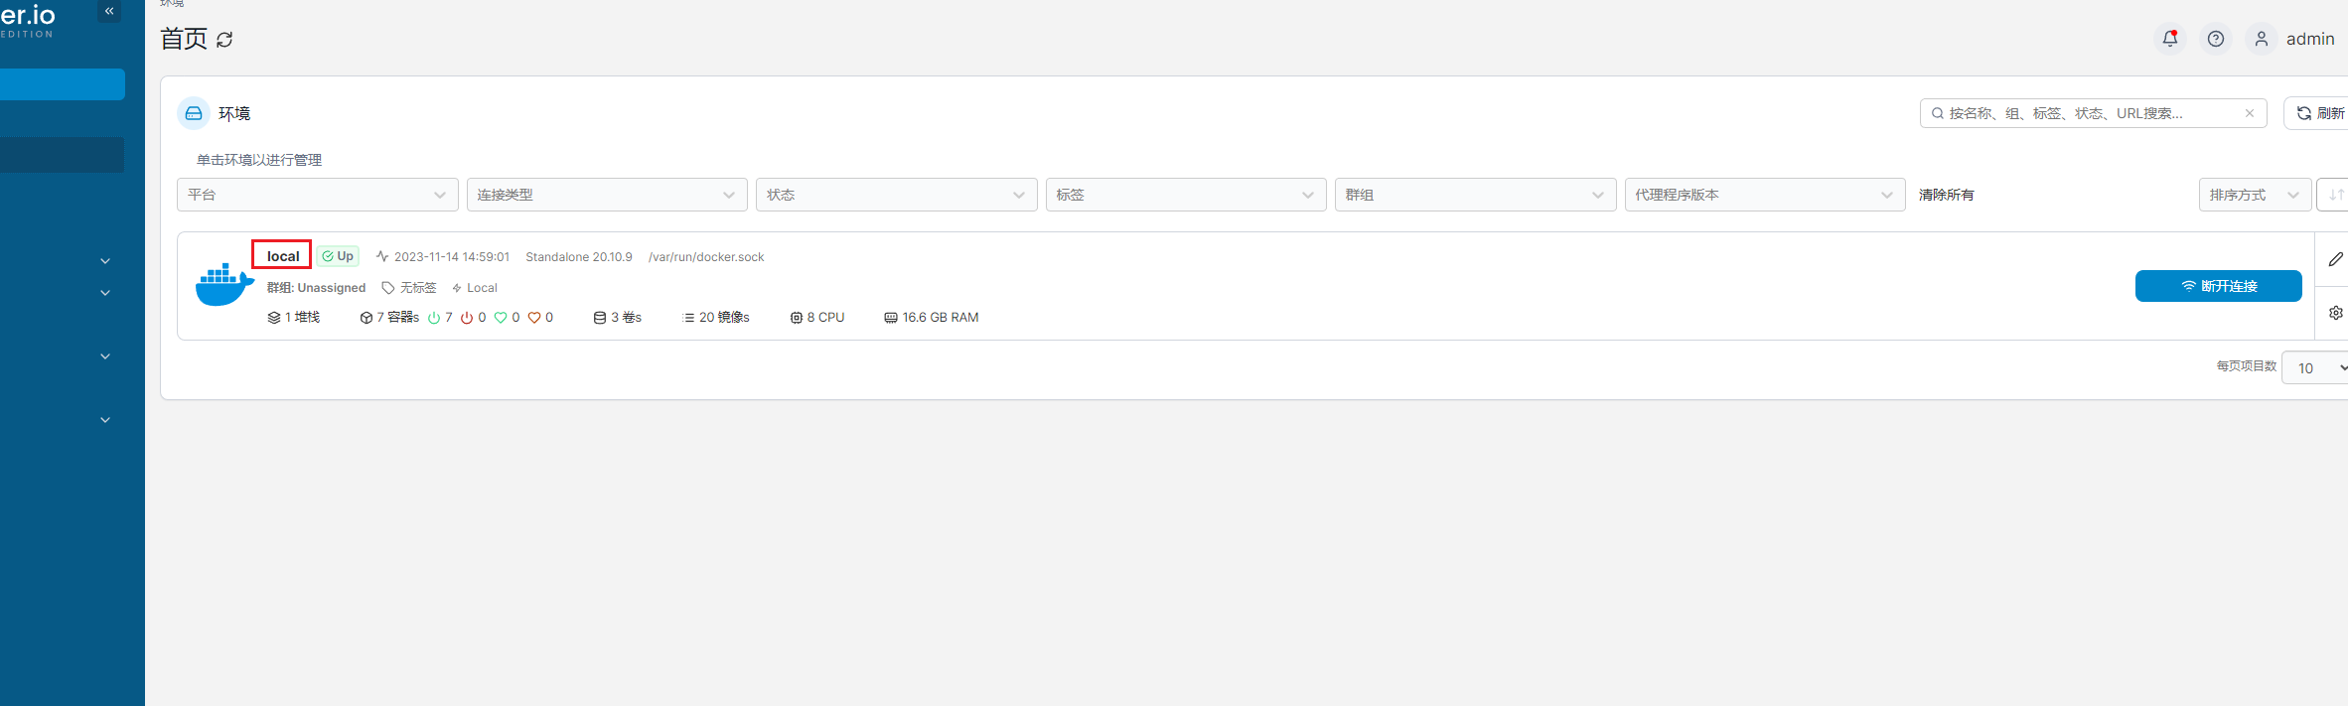Viewport: 2348px width, 706px height.
Task: Change items per page dropdown showing 10
Action: click(x=2316, y=367)
